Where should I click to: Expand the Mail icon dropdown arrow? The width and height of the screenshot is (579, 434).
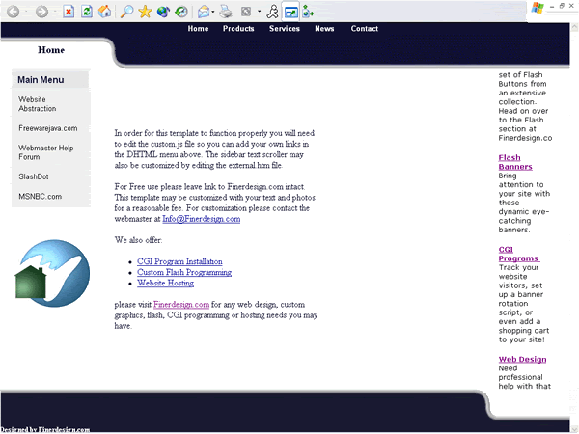click(214, 13)
